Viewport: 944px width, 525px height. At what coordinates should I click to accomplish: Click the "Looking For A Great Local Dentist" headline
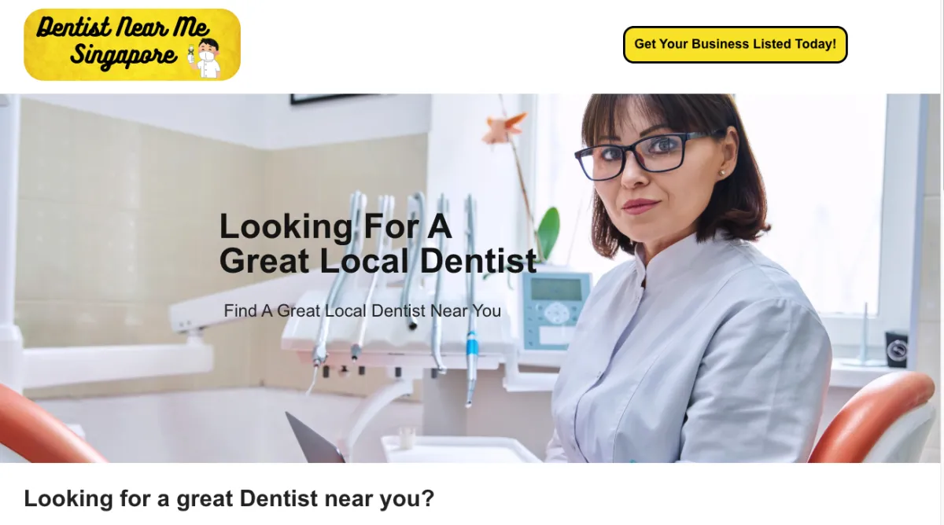[x=378, y=244]
